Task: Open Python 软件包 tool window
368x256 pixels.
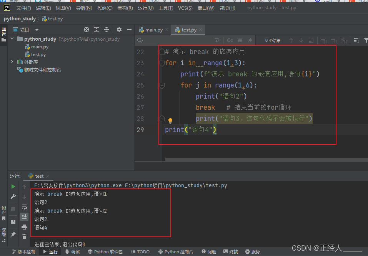Action: click(x=105, y=252)
